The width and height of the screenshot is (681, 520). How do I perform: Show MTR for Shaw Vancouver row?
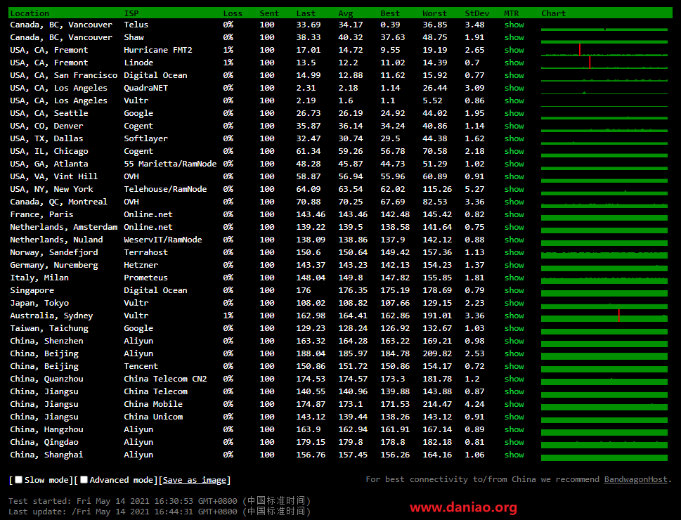point(514,37)
